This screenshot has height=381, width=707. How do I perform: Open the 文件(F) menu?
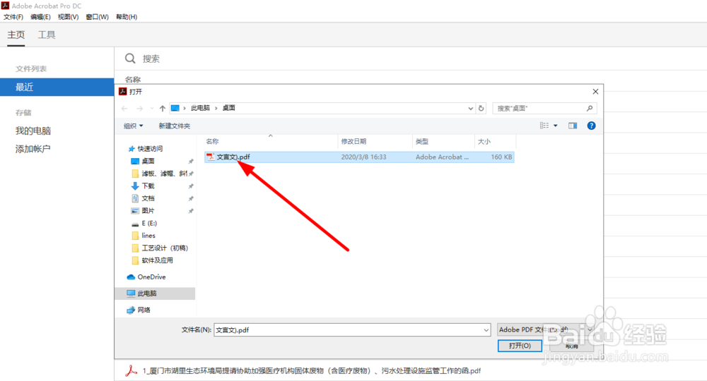click(13, 17)
